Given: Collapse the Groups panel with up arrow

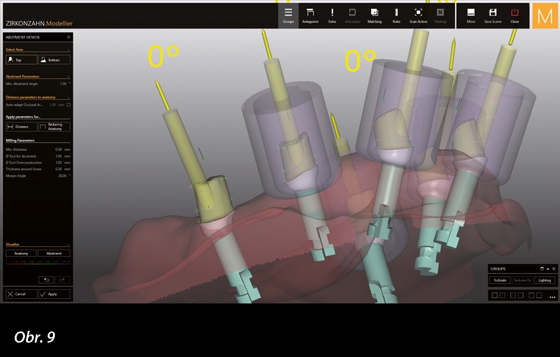Looking at the screenshot, I should (547, 269).
